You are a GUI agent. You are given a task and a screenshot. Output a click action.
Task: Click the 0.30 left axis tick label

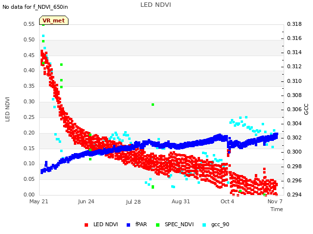[29, 101]
